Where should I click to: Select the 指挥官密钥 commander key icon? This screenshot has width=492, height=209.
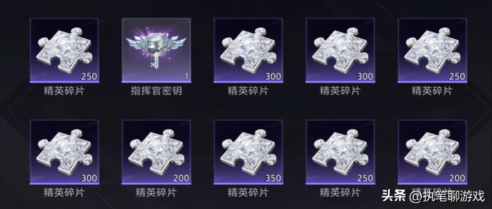tap(156, 50)
